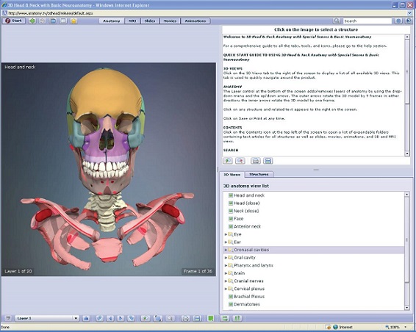Click the layer up icon beside Layer dropdown
The image size is (416, 332).
tap(86, 318)
